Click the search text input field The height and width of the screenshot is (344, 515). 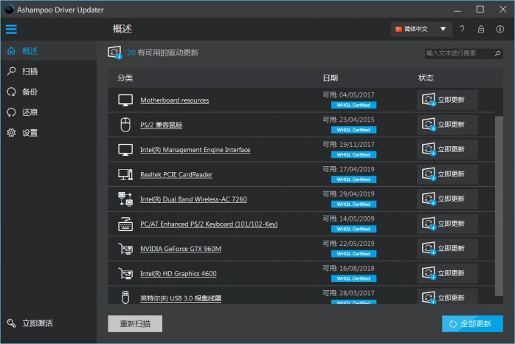click(x=459, y=53)
